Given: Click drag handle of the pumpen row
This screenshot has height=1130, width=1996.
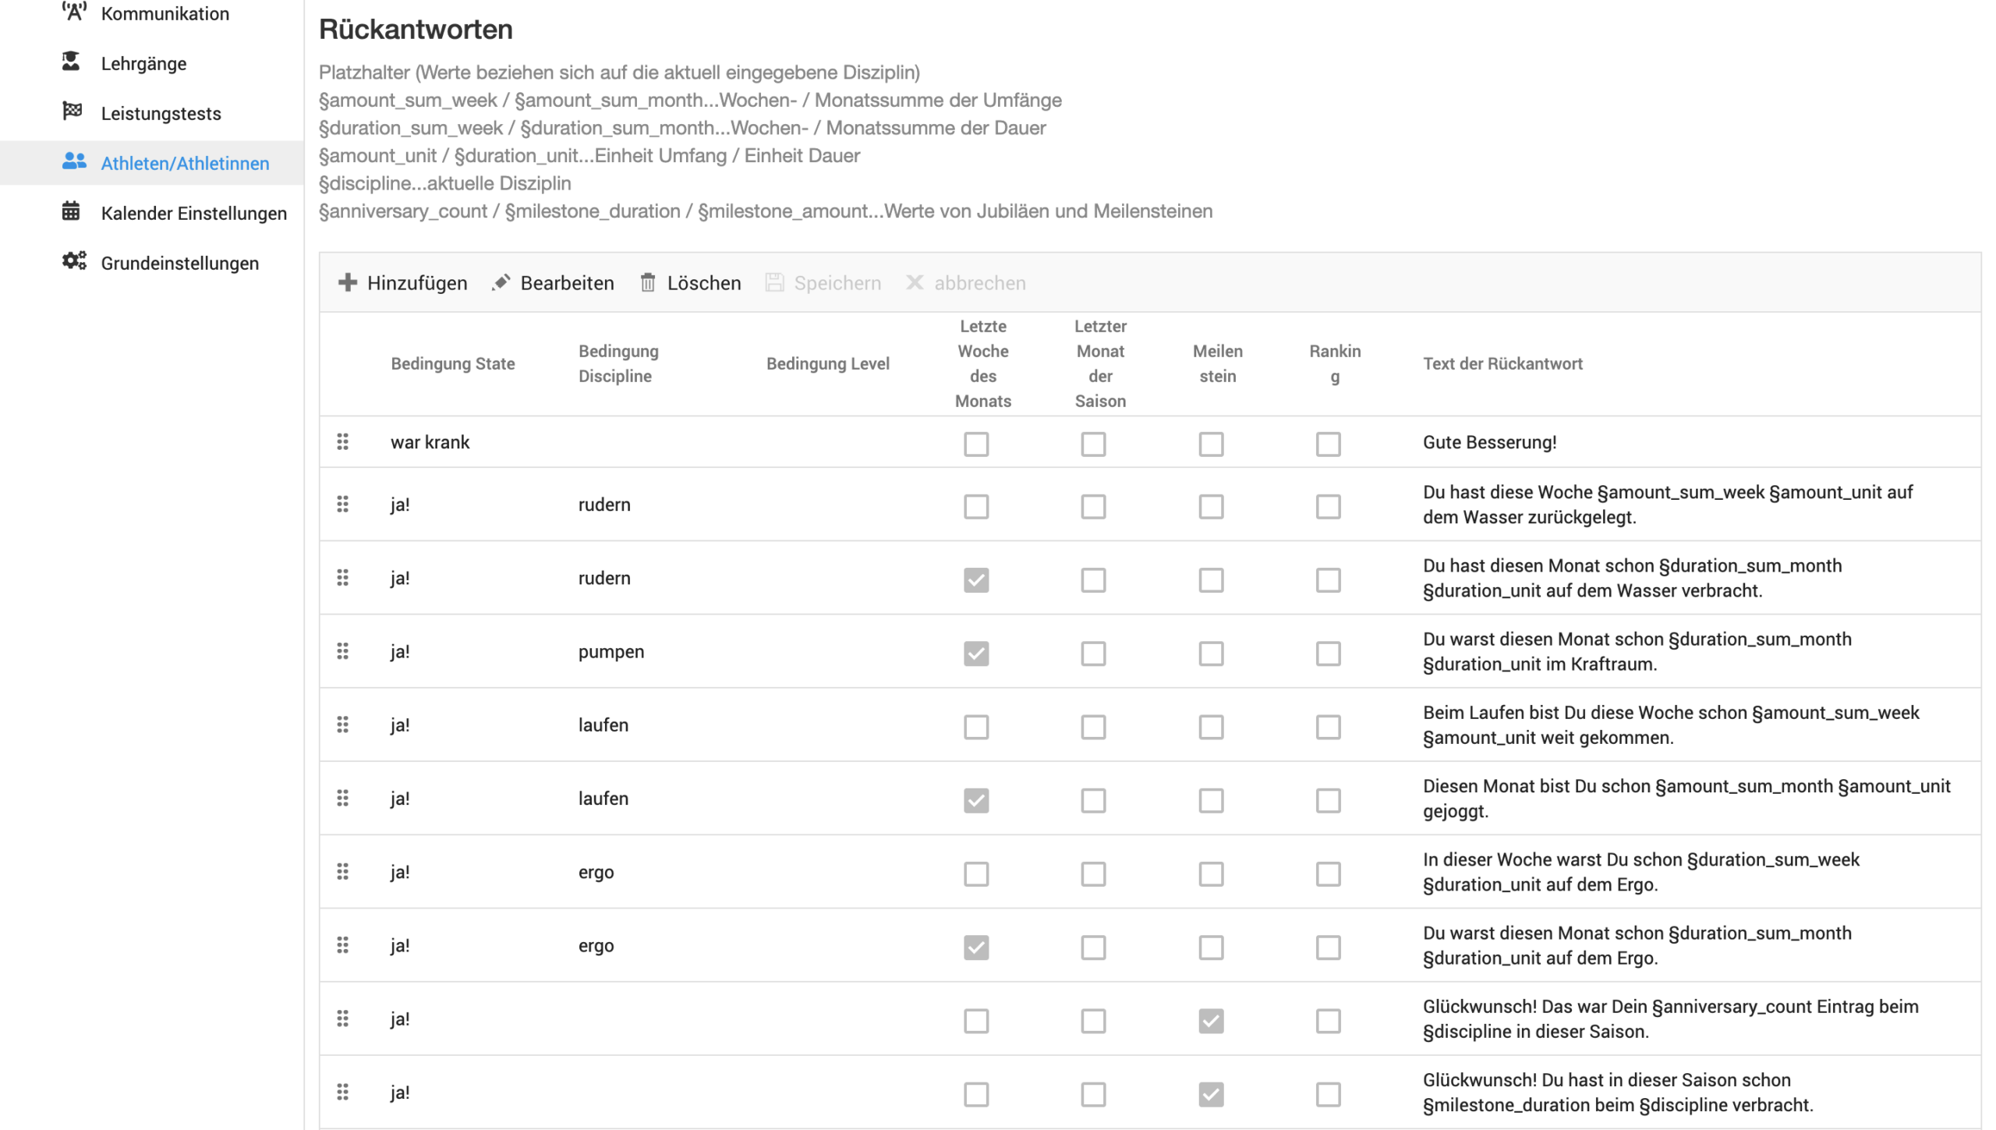Looking at the screenshot, I should (x=342, y=651).
